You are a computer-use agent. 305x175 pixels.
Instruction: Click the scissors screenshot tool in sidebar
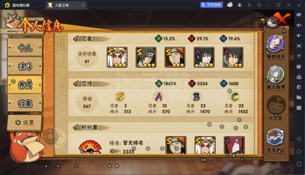299,56
